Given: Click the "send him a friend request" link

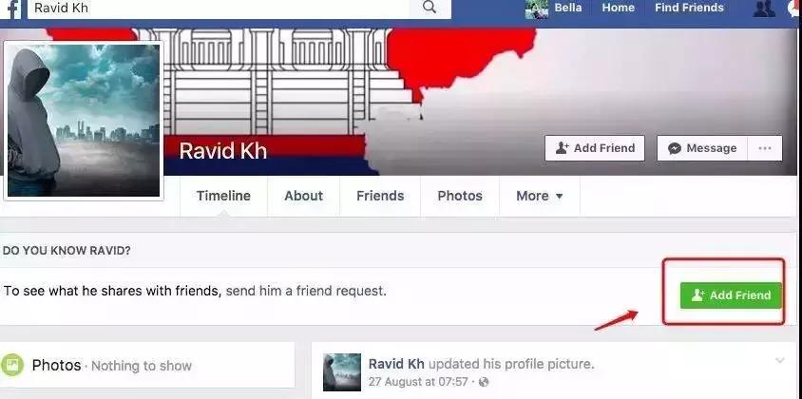Looking at the screenshot, I should pyautogui.click(x=306, y=291).
